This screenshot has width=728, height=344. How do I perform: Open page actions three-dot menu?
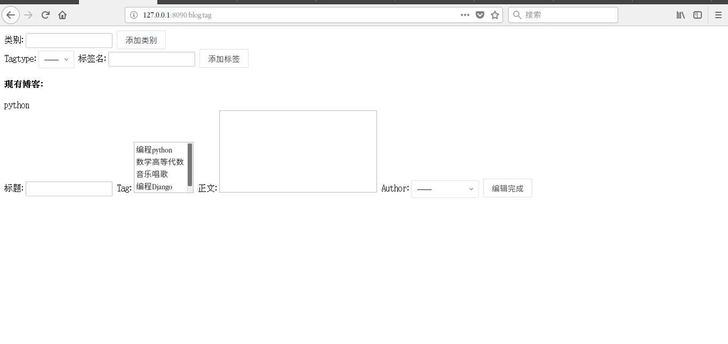click(x=465, y=15)
